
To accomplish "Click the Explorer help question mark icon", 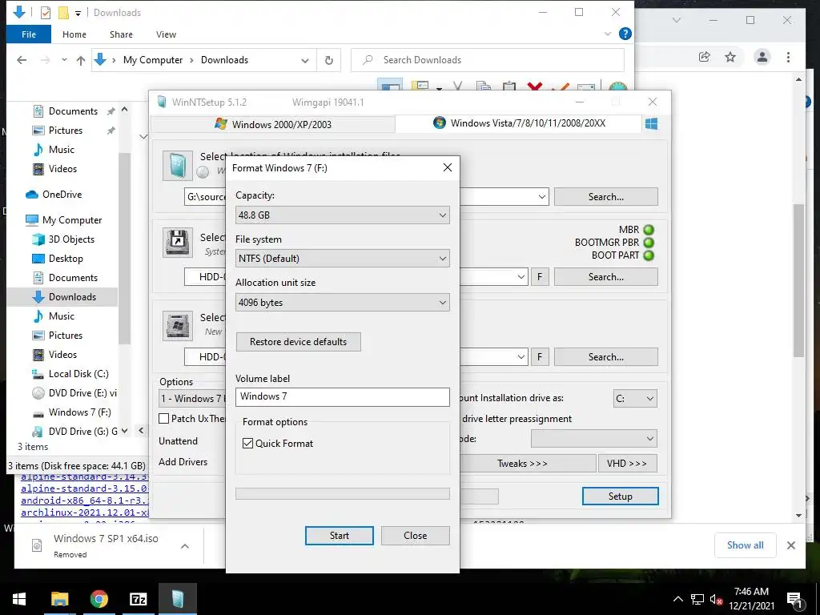I will pos(625,34).
